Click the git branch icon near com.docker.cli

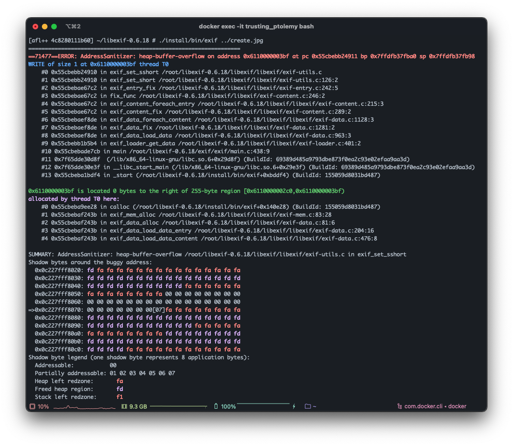pos(399,406)
